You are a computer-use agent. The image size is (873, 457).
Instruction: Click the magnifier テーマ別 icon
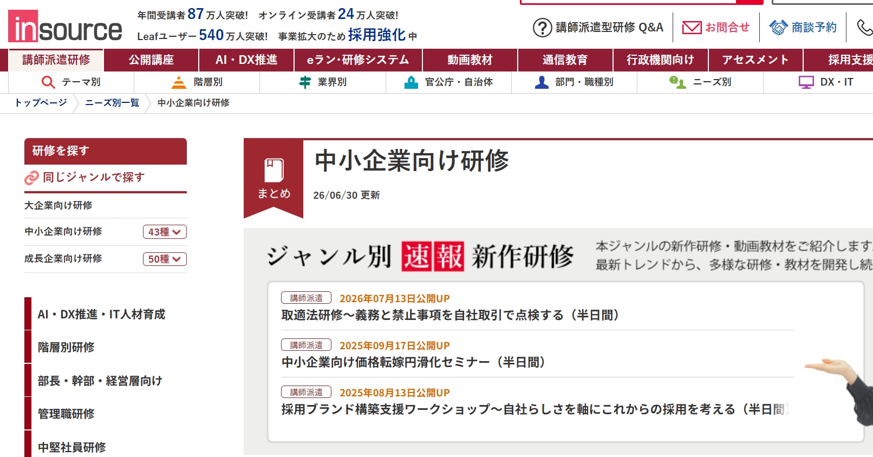[48, 82]
